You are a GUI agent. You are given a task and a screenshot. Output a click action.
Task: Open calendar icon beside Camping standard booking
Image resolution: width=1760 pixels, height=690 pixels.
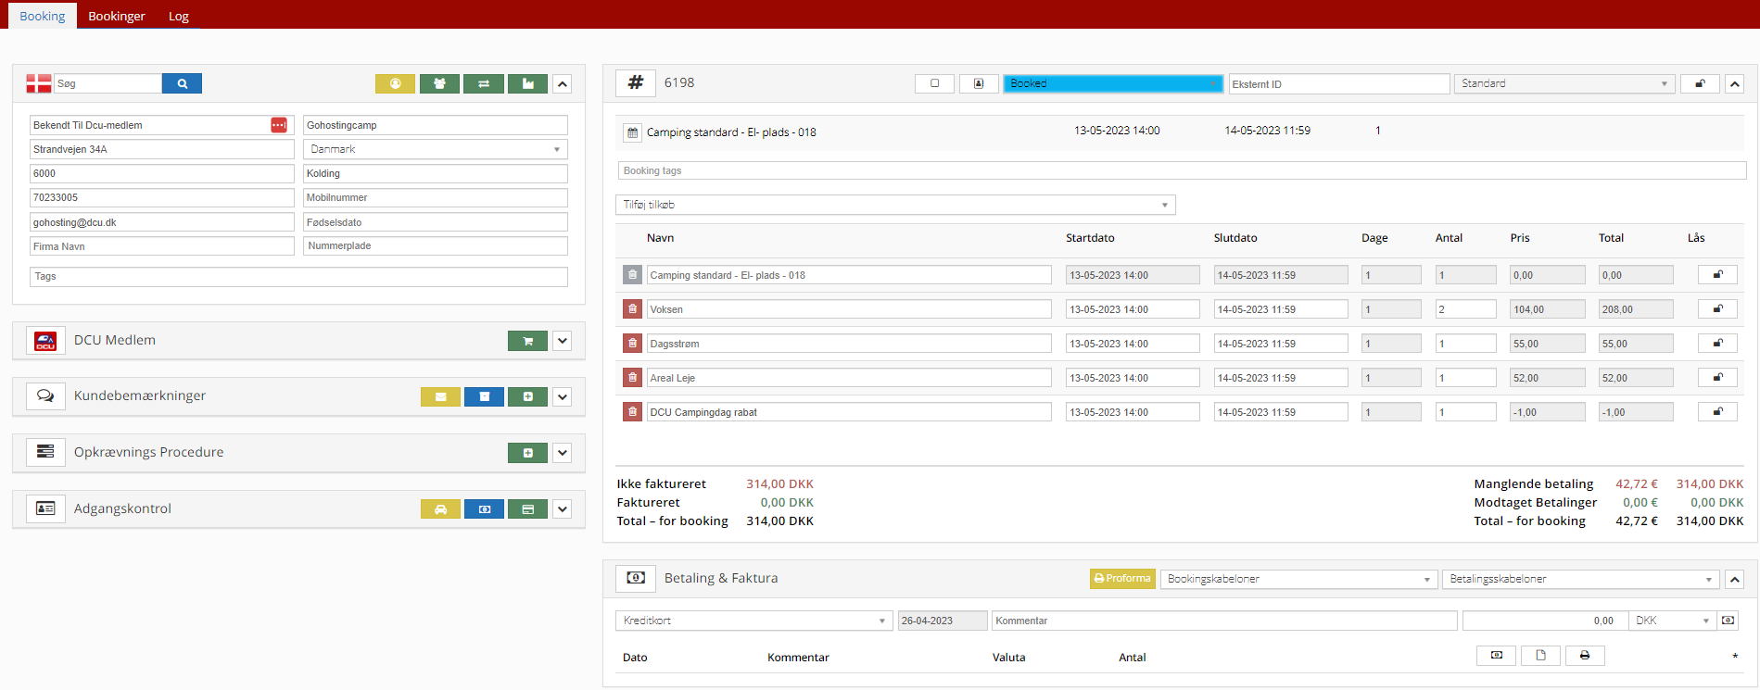pos(632,132)
